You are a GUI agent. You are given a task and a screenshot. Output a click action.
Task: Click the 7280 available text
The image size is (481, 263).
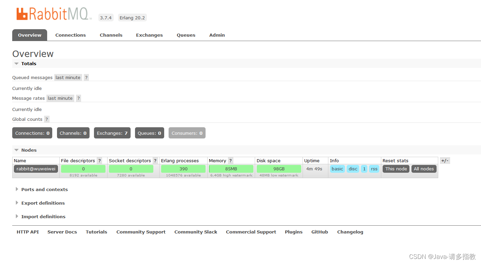pos(131,175)
